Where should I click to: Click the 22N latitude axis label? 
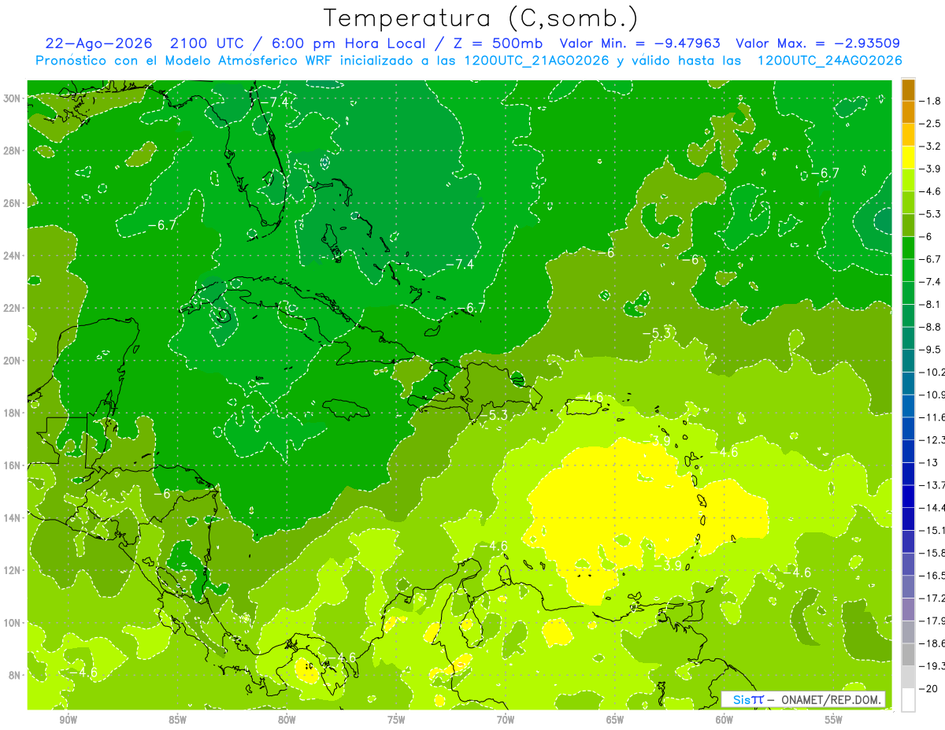[x=12, y=308]
